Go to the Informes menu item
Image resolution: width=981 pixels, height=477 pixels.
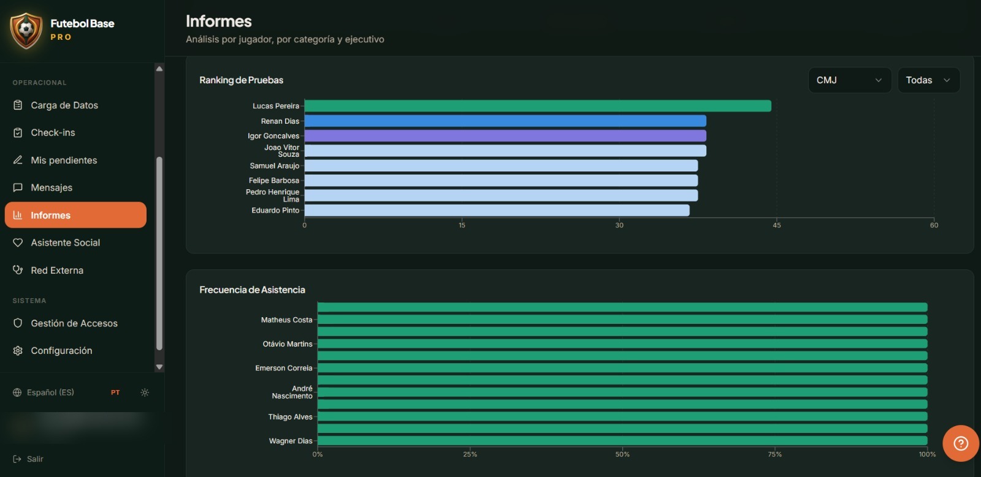point(75,215)
